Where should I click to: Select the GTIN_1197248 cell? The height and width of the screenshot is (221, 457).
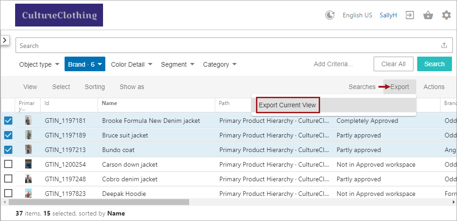pos(65,179)
